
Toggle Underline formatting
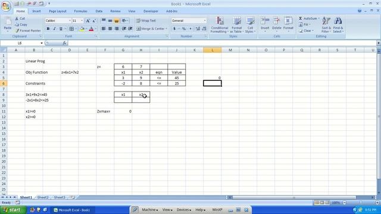pyautogui.click(x=61, y=29)
